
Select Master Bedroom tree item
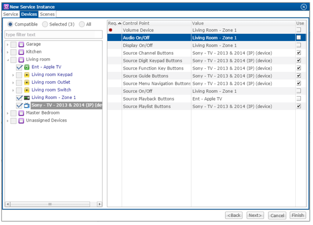point(43,113)
